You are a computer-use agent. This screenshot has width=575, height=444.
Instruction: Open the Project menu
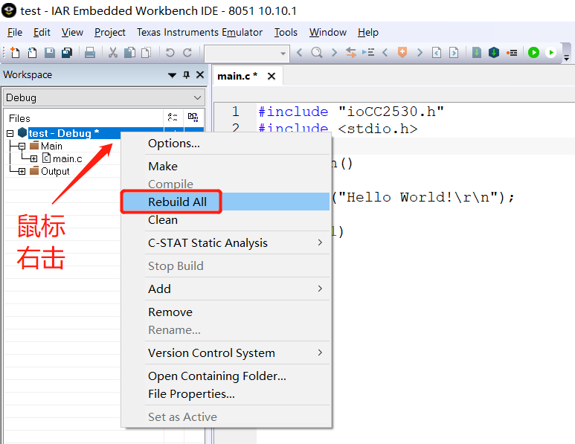coord(110,32)
